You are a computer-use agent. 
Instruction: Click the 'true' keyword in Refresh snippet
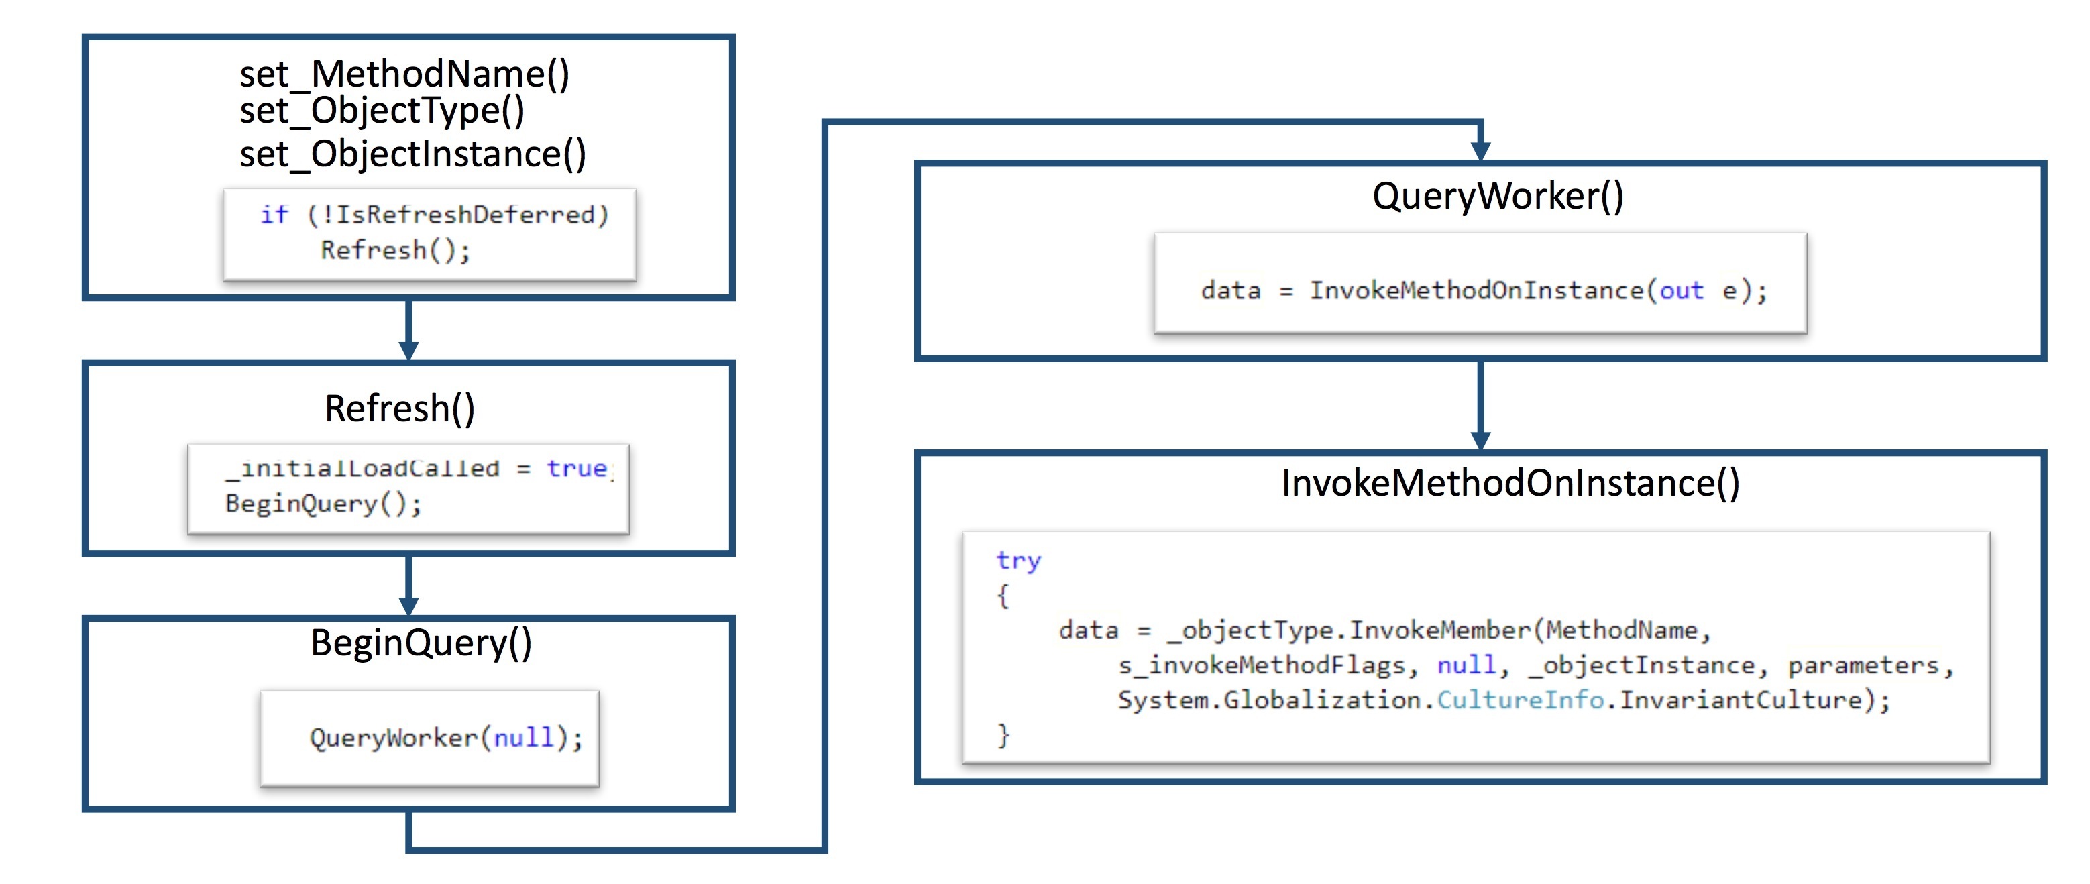577,469
